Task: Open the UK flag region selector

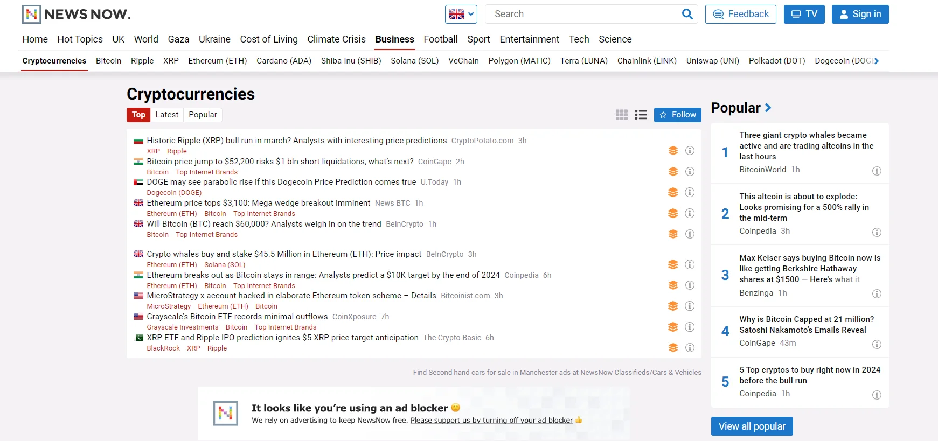Action: tap(461, 14)
